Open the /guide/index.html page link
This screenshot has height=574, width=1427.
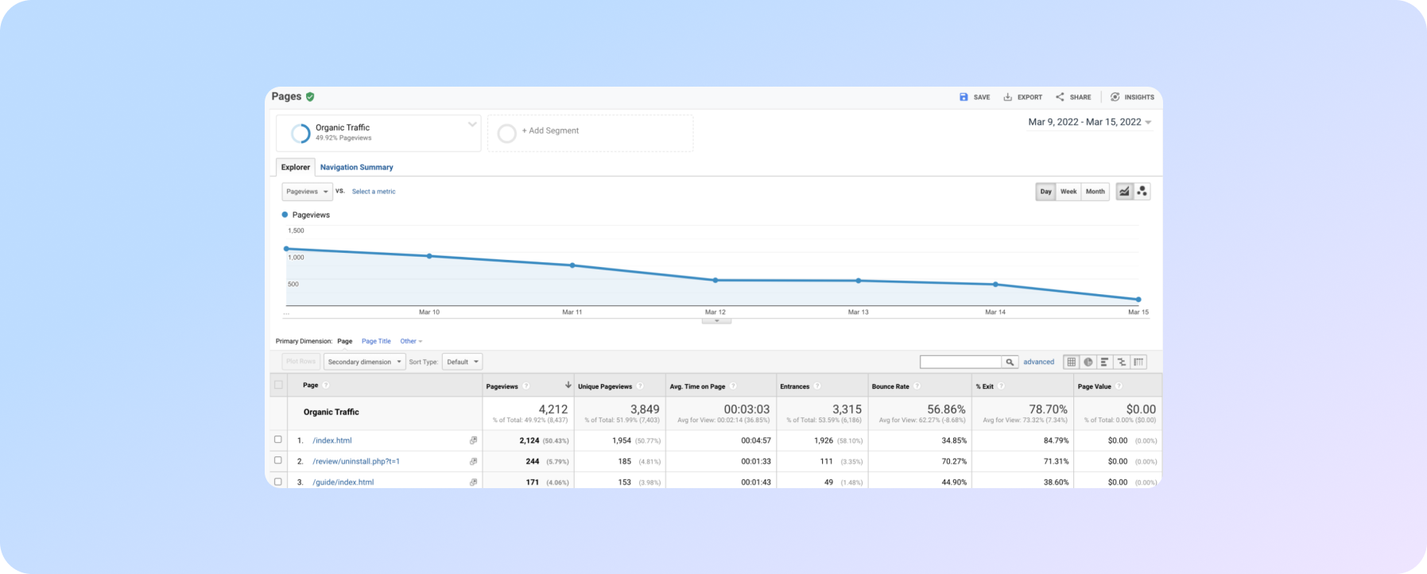pyautogui.click(x=343, y=482)
